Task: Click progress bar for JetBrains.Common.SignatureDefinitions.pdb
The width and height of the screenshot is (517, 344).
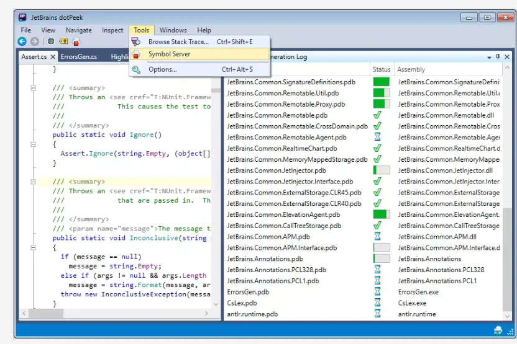Action: tap(382, 82)
